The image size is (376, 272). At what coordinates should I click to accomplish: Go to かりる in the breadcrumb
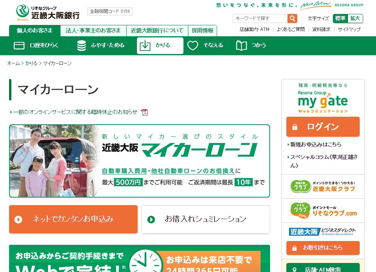[31, 63]
